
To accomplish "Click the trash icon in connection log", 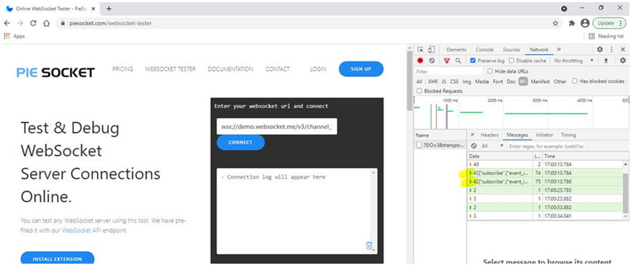I will click(369, 246).
